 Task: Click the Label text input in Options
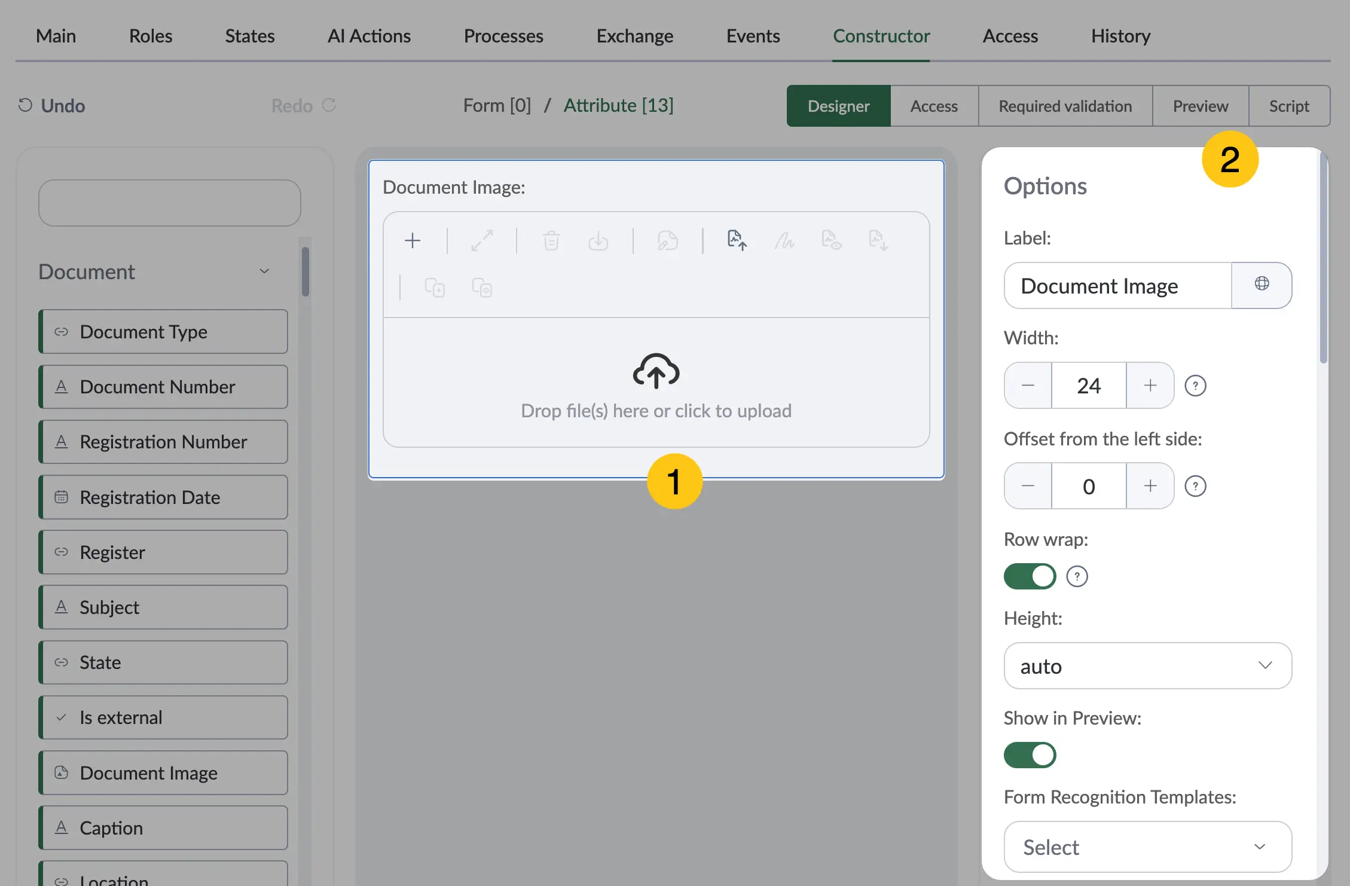pyautogui.click(x=1118, y=286)
